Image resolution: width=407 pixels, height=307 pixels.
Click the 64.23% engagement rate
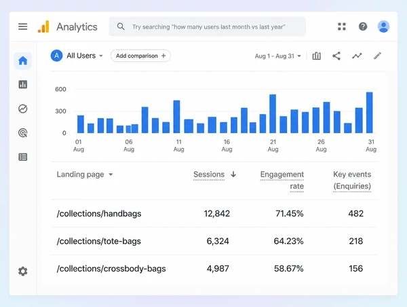[289, 241]
